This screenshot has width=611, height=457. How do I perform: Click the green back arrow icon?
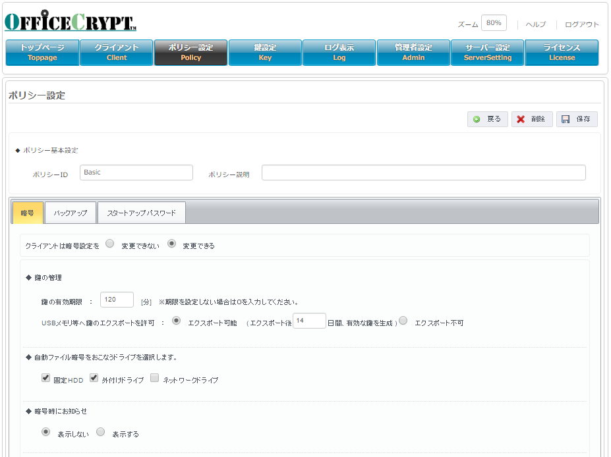click(x=476, y=119)
